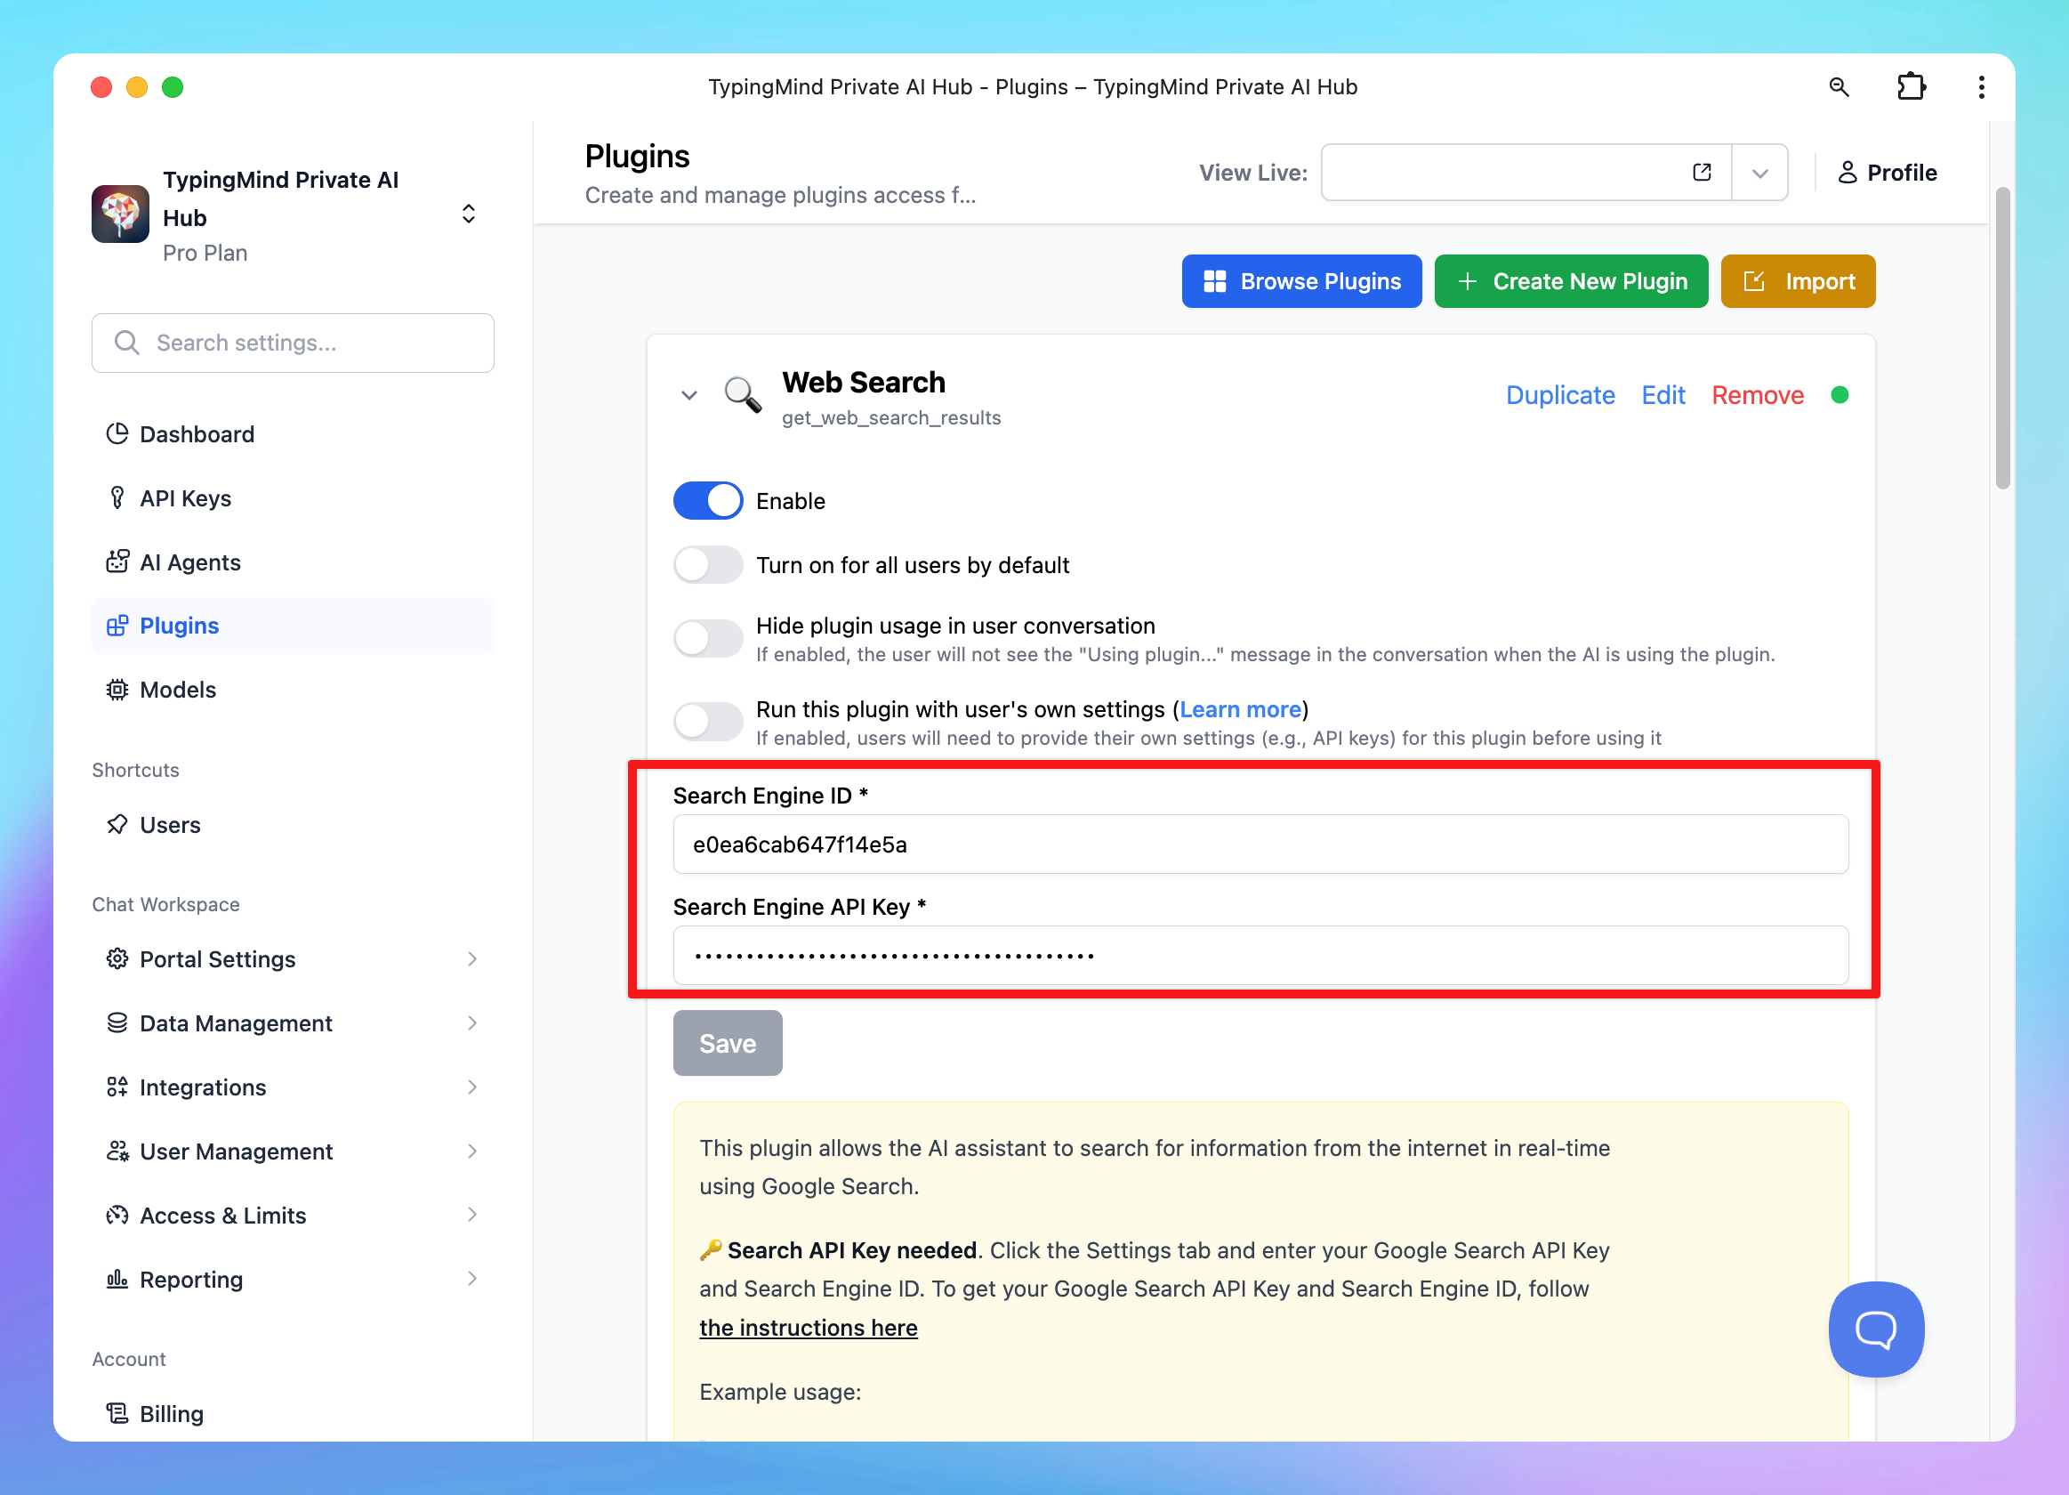The image size is (2069, 1495).
Task: Click the API Keys key icon
Action: (117, 498)
